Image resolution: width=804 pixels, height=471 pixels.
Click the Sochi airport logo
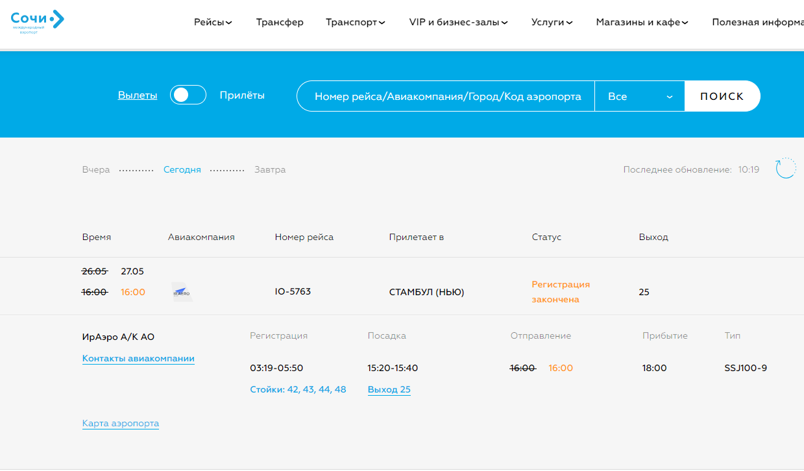[38, 21]
